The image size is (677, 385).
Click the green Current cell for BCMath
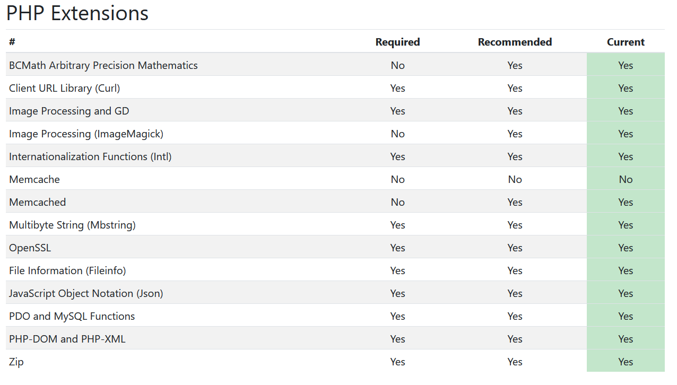626,65
